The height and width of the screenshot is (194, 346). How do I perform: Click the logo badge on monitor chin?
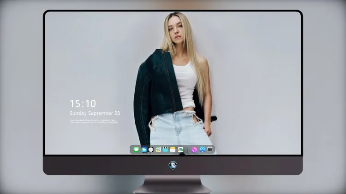click(x=173, y=165)
